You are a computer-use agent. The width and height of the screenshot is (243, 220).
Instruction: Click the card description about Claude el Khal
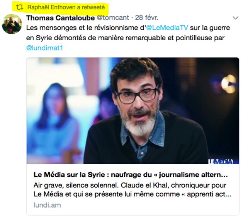click(x=133, y=190)
